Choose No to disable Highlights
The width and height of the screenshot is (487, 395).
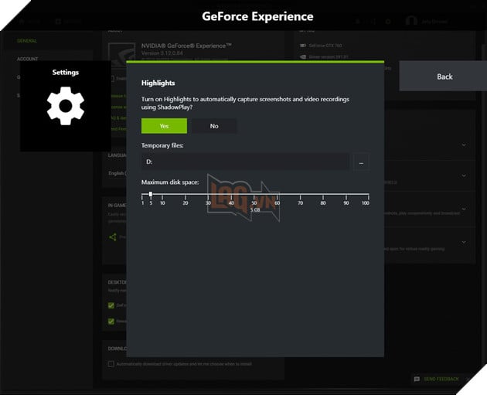pos(214,126)
